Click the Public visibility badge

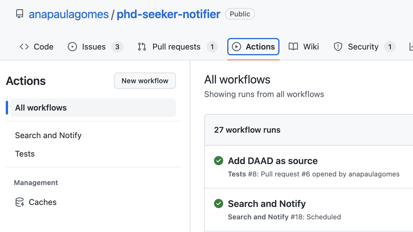(x=240, y=14)
